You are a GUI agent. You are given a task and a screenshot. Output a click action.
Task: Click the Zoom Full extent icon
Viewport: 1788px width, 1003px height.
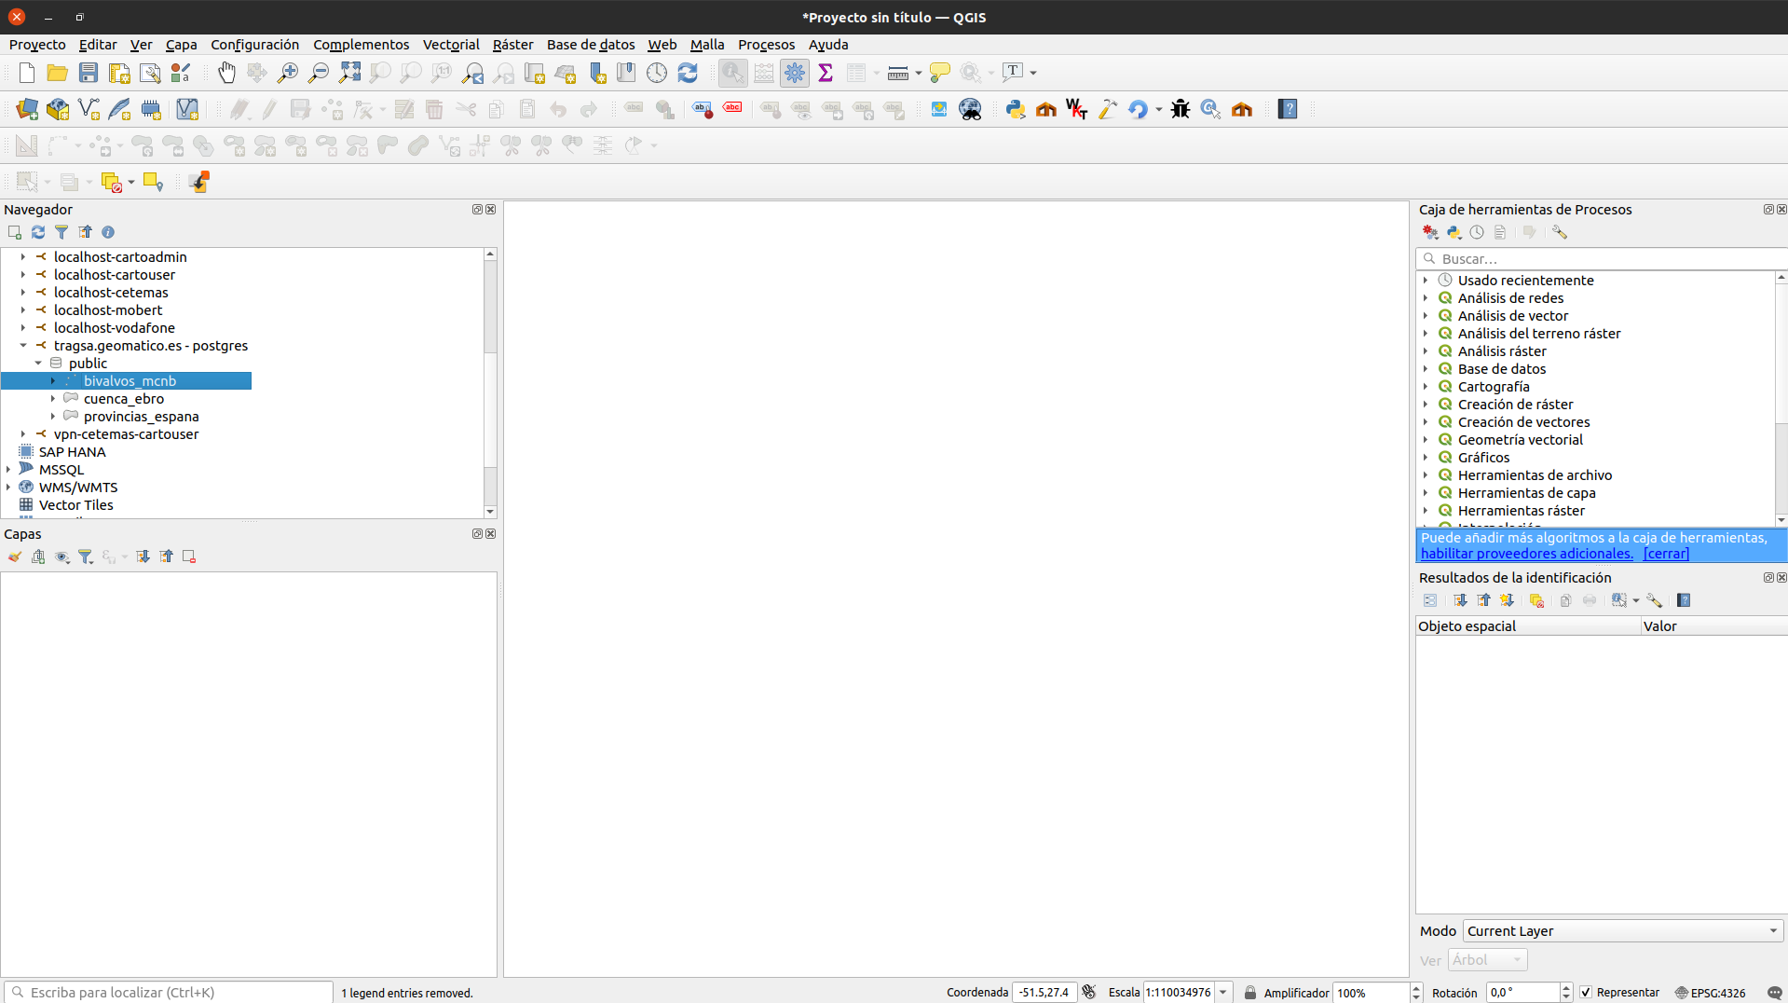349,73
